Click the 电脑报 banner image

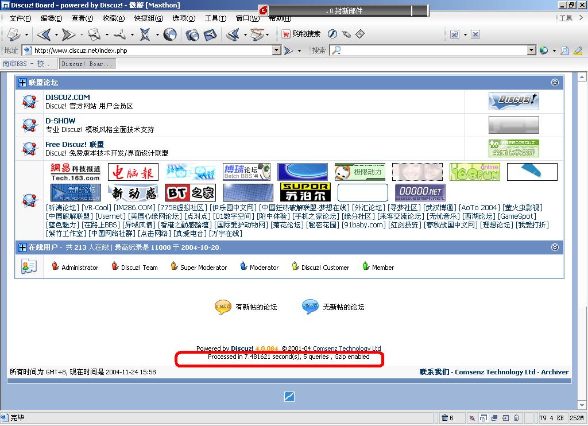133,172
